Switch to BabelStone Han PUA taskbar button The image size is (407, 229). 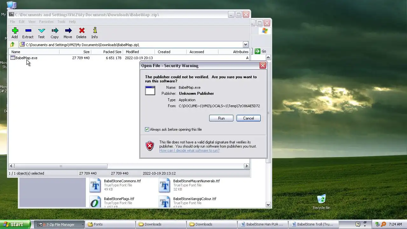263,224
